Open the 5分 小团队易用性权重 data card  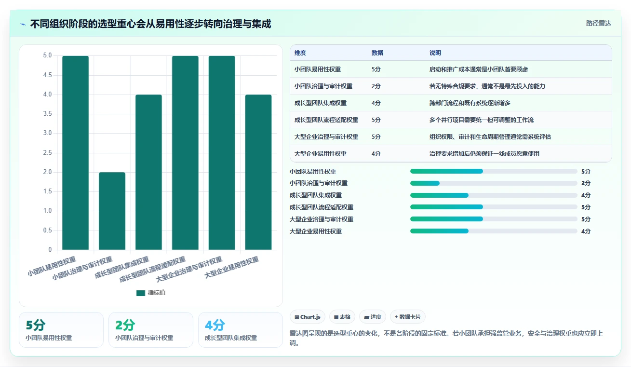tap(61, 330)
